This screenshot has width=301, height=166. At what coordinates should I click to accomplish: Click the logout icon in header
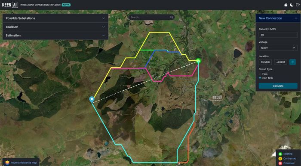[x=298, y=5]
